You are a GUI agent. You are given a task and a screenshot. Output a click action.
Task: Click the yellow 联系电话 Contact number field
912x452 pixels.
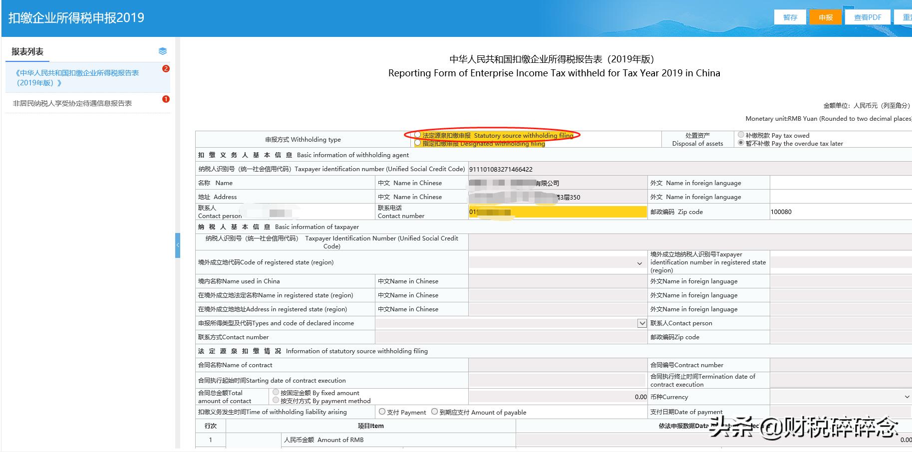point(558,212)
